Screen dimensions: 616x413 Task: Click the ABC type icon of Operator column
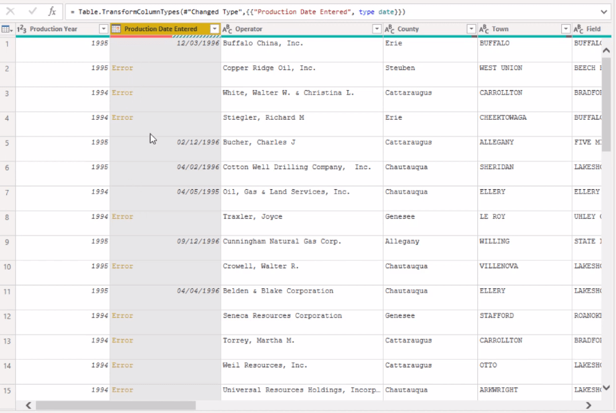(227, 29)
